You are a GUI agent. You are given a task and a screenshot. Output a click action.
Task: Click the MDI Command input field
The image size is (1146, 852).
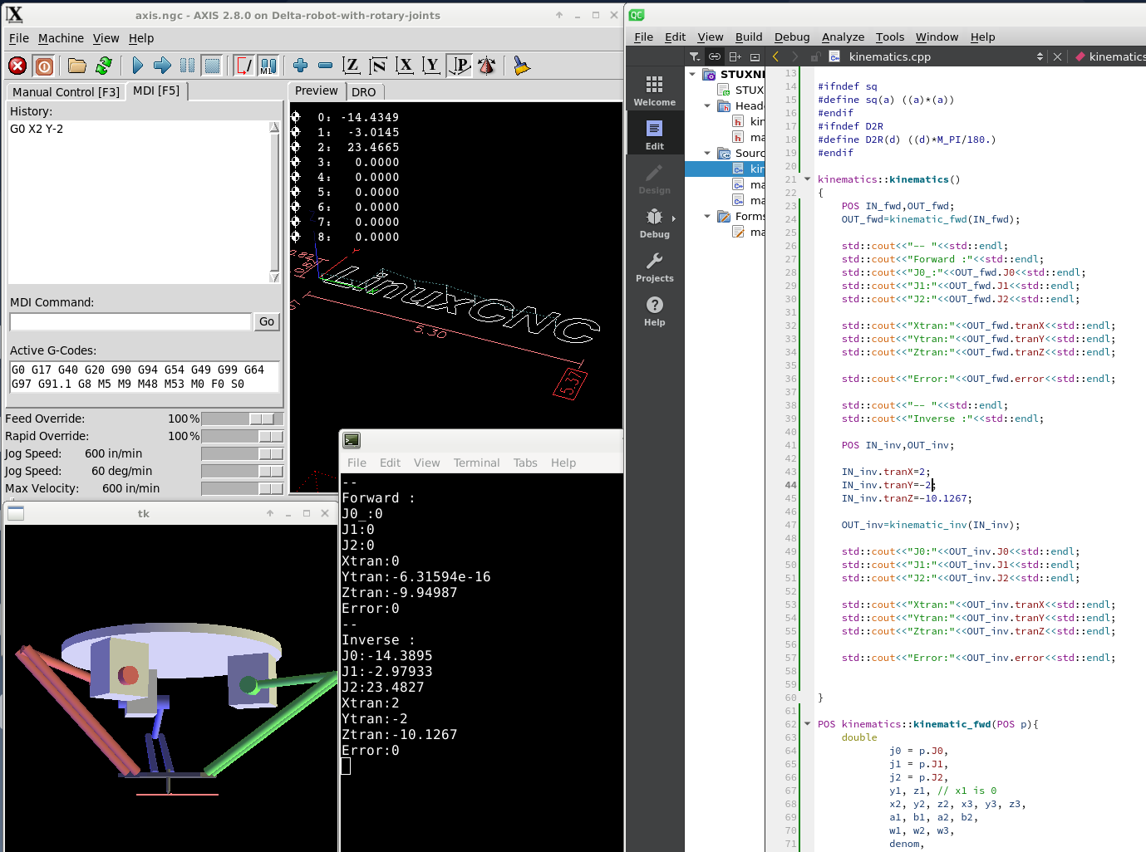(130, 321)
